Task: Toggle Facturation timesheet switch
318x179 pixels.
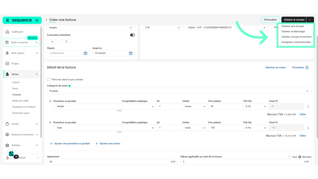Action: click(133, 35)
